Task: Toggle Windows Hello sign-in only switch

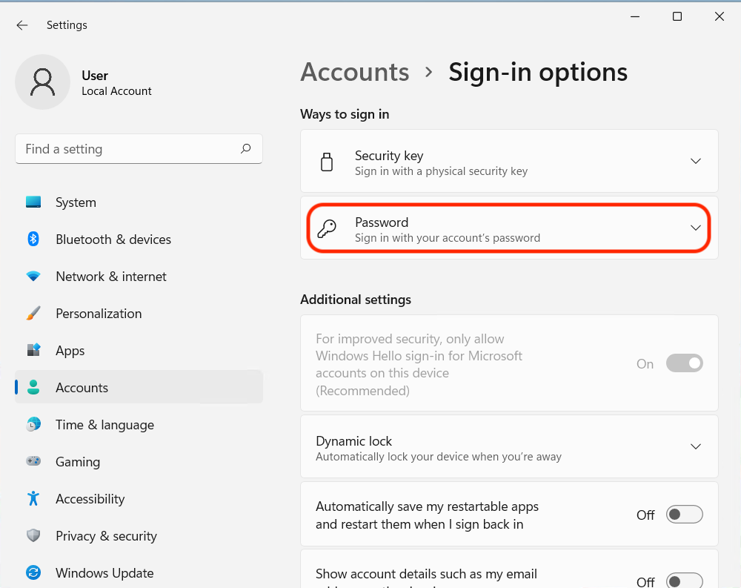Action: coord(684,363)
